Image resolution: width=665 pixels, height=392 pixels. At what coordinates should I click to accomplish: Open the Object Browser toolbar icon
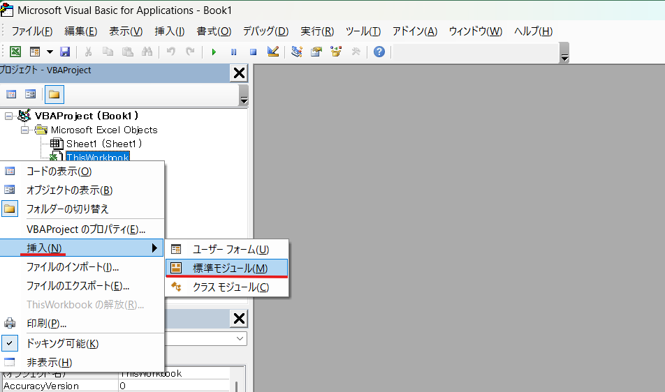(336, 52)
